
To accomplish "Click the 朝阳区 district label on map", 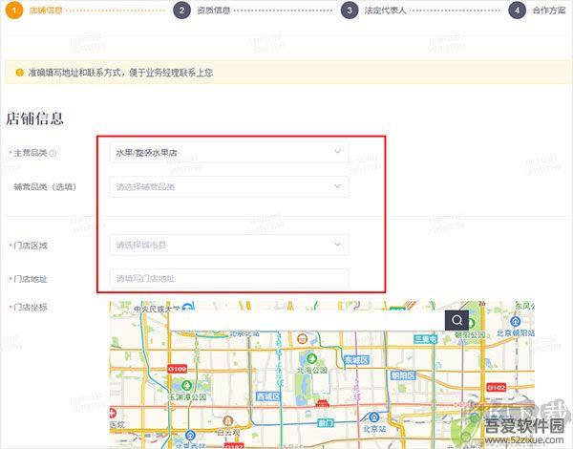I will (403, 375).
